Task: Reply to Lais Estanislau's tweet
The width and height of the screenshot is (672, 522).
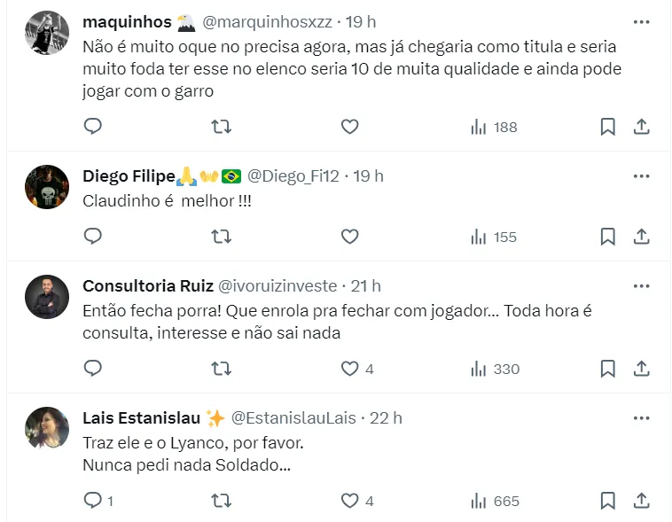Action: coord(93,501)
